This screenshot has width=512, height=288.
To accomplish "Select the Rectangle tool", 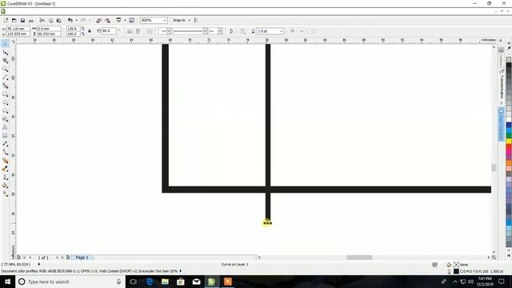I will click(x=5, y=94).
